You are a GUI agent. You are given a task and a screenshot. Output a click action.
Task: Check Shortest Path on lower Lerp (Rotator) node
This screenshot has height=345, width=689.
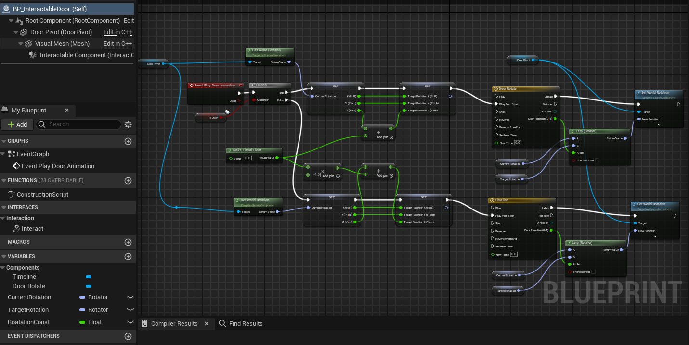click(x=593, y=272)
